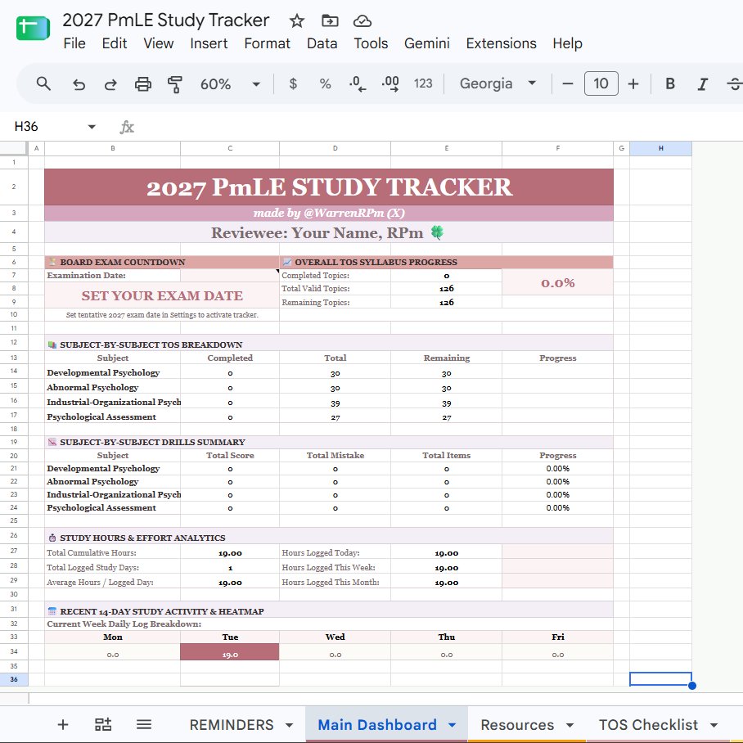Image resolution: width=743 pixels, height=743 pixels.
Task: Open the Google Sheets home icon
Action: (33, 29)
